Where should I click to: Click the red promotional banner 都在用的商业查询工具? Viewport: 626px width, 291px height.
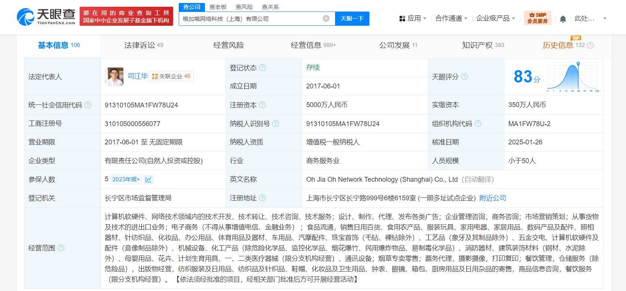(126, 16)
